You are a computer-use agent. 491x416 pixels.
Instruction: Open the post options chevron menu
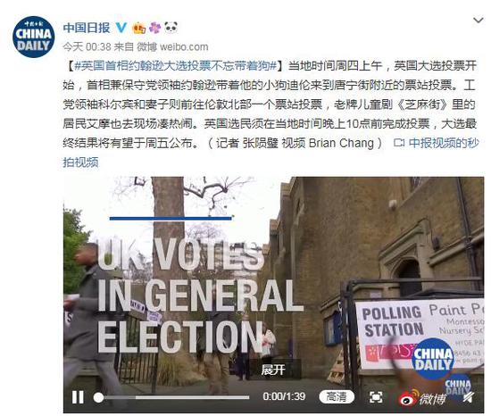[x=479, y=21]
